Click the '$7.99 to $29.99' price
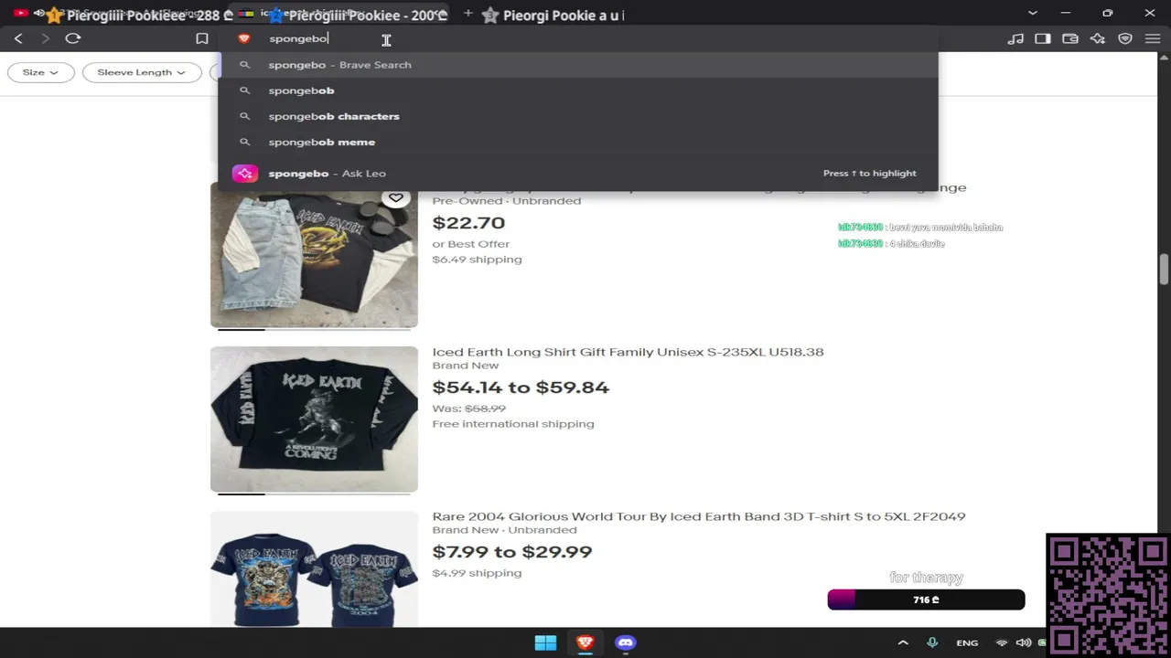This screenshot has width=1171, height=658. click(512, 552)
